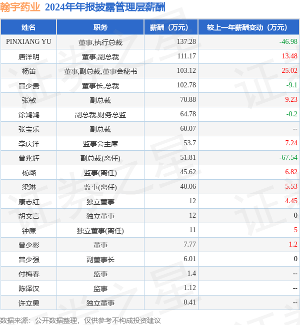Select the name 钟廉
The width and height of the screenshot is (300, 325).
pos(28,231)
